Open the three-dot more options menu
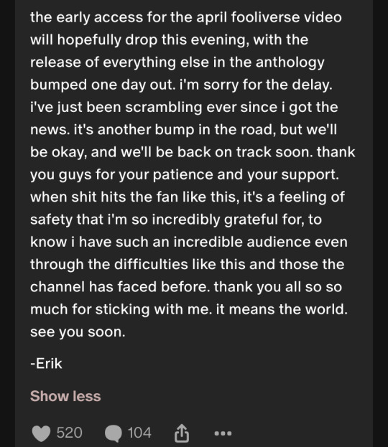Screen dimensions: 388x447 tap(223, 433)
